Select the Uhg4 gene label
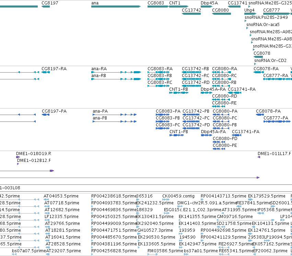The width and height of the screenshot is (292, 256). click(249, 10)
